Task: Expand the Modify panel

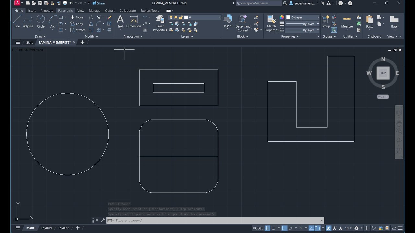Action: click(x=91, y=36)
